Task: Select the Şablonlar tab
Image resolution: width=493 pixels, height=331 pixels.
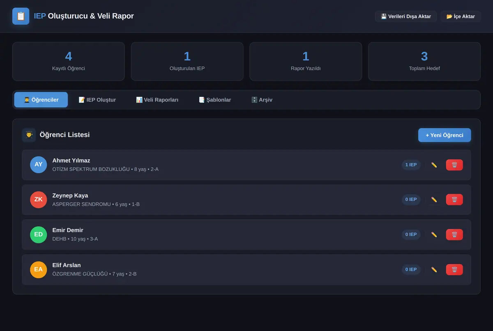Action: (x=215, y=100)
